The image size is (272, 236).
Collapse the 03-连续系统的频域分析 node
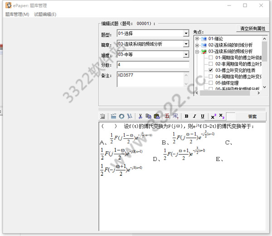click(x=197, y=52)
